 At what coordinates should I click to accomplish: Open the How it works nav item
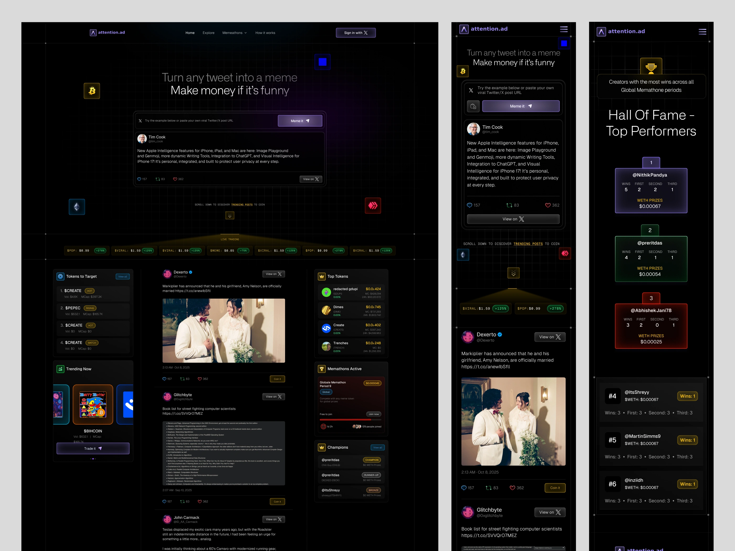click(x=265, y=33)
